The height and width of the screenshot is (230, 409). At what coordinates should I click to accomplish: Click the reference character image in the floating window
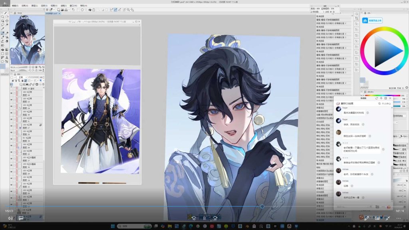(101, 121)
